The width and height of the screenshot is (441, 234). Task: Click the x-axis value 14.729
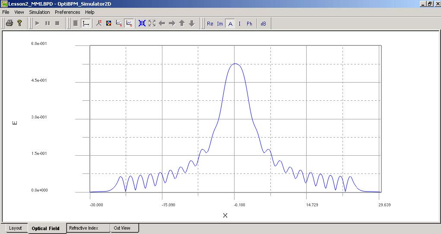[312, 205]
